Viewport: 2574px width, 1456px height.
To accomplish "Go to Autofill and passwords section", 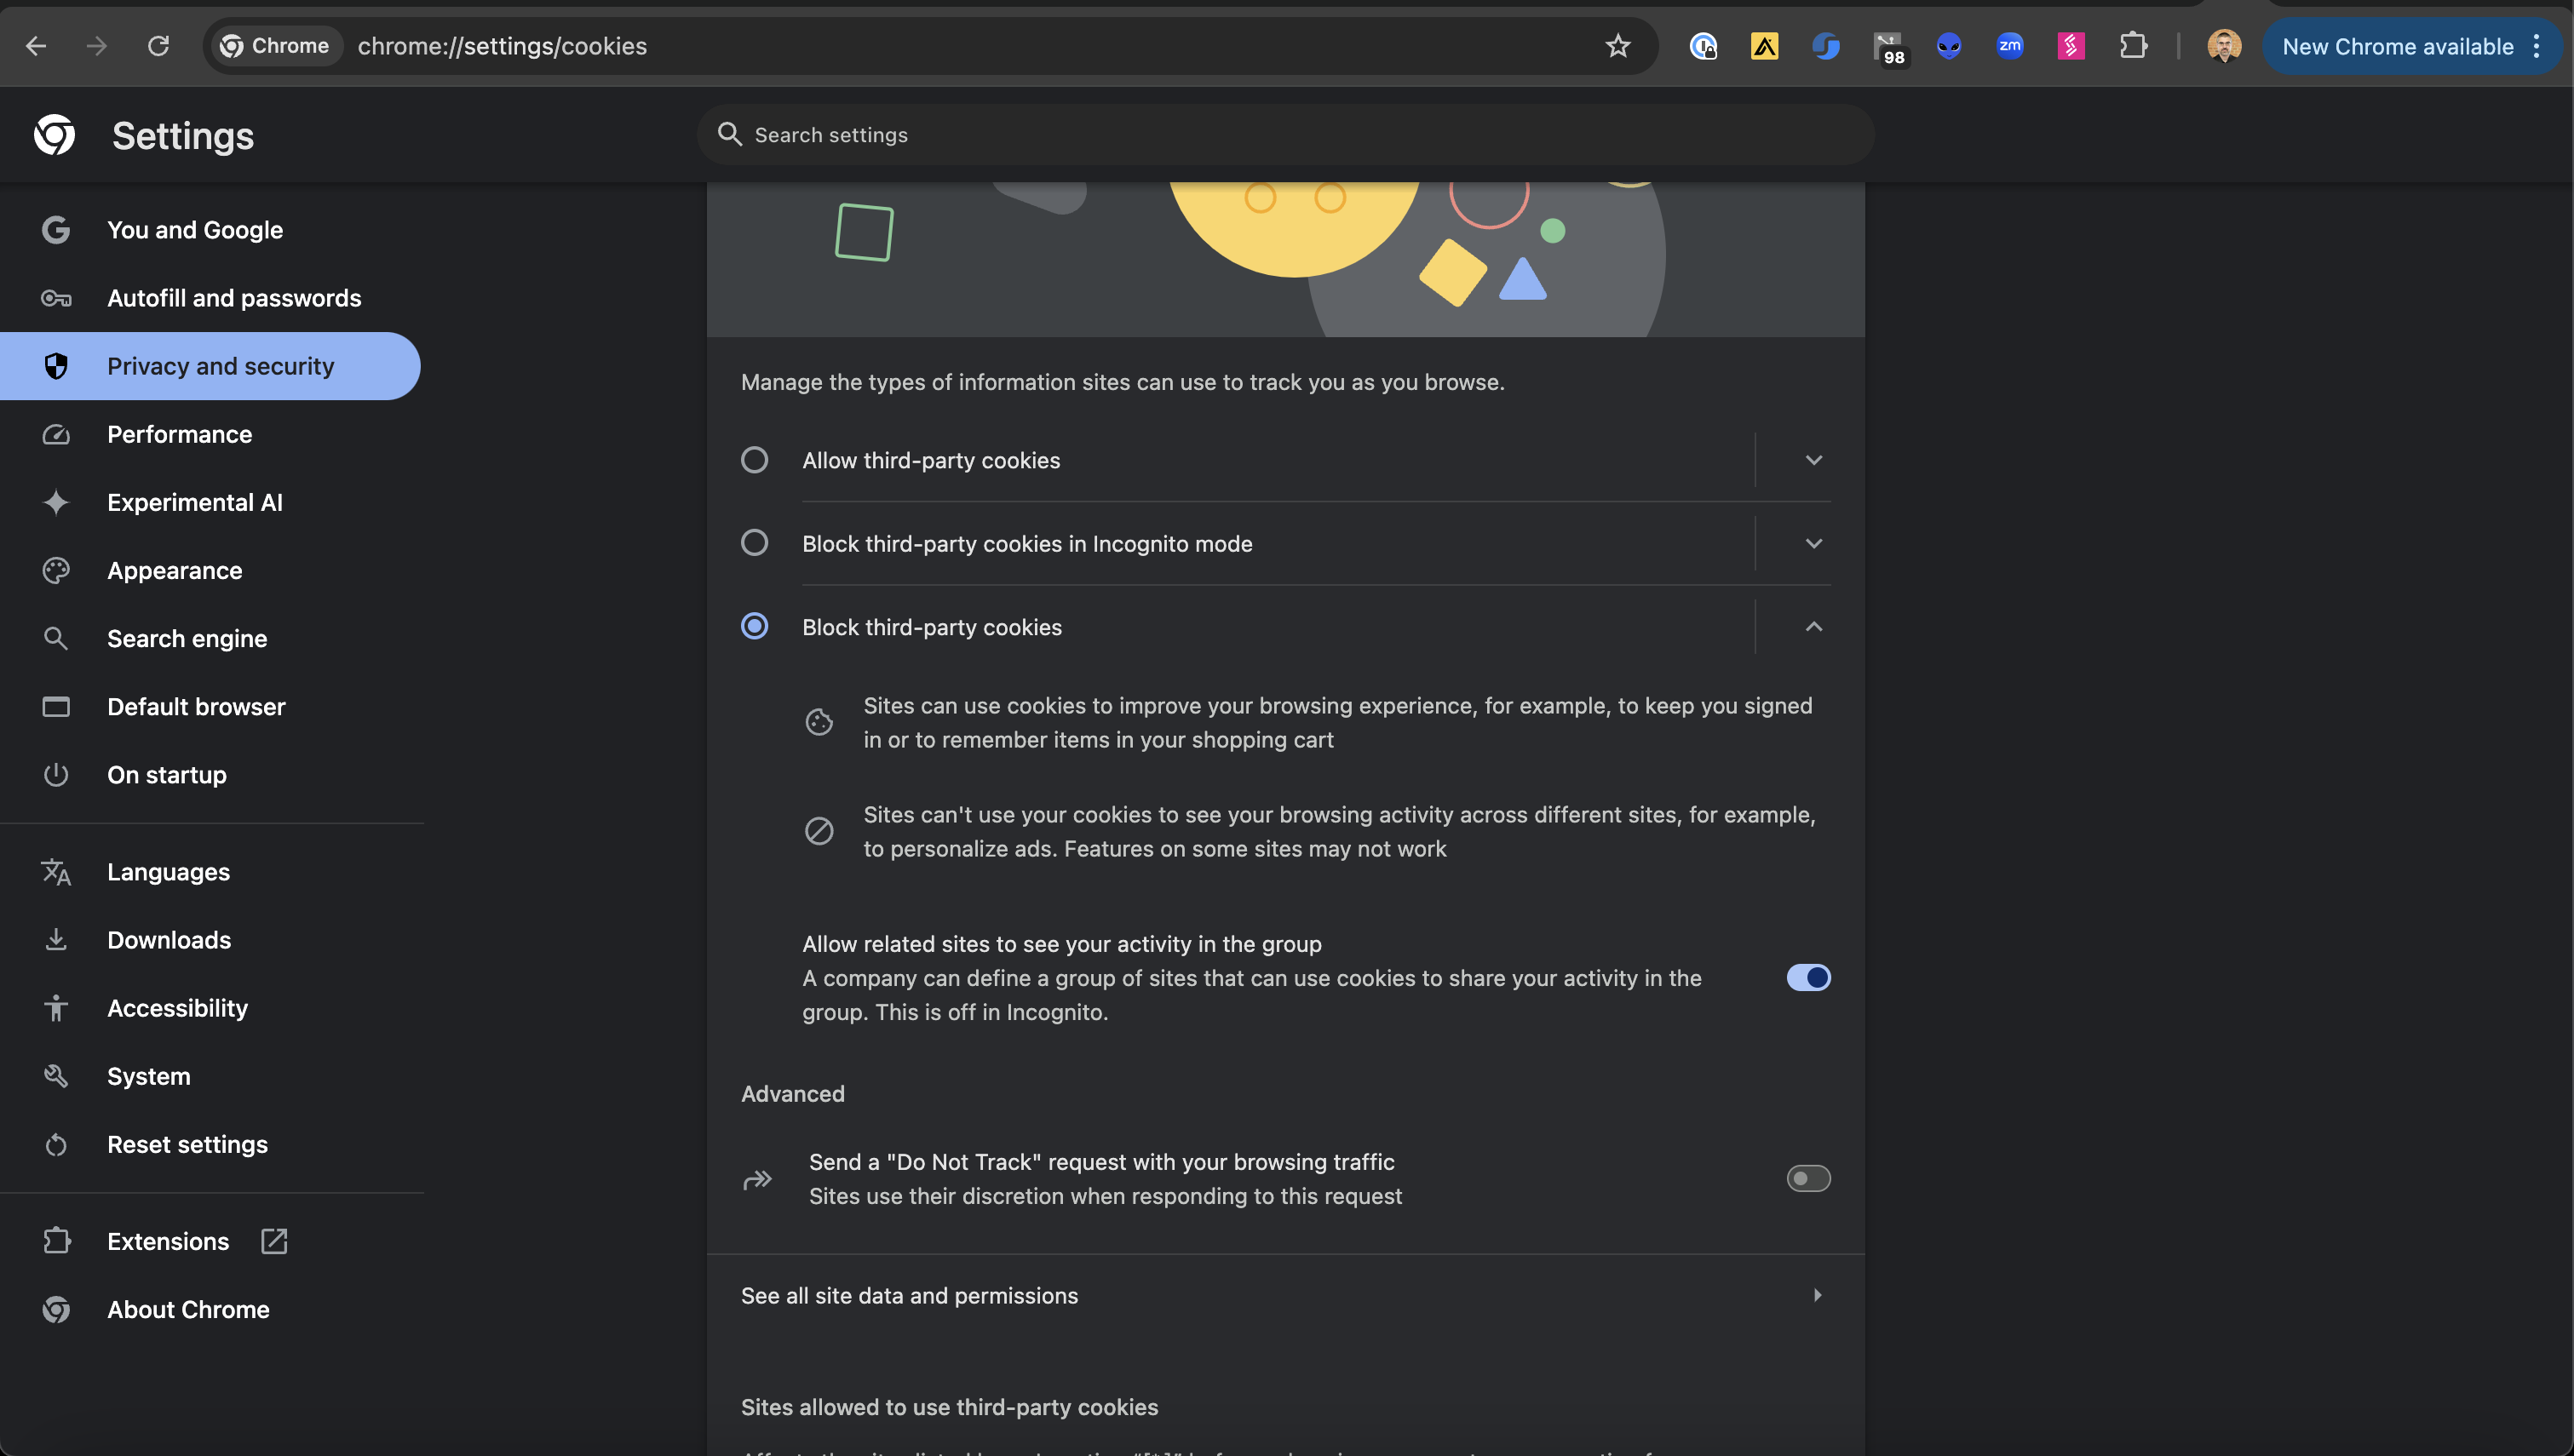I will coord(234,298).
